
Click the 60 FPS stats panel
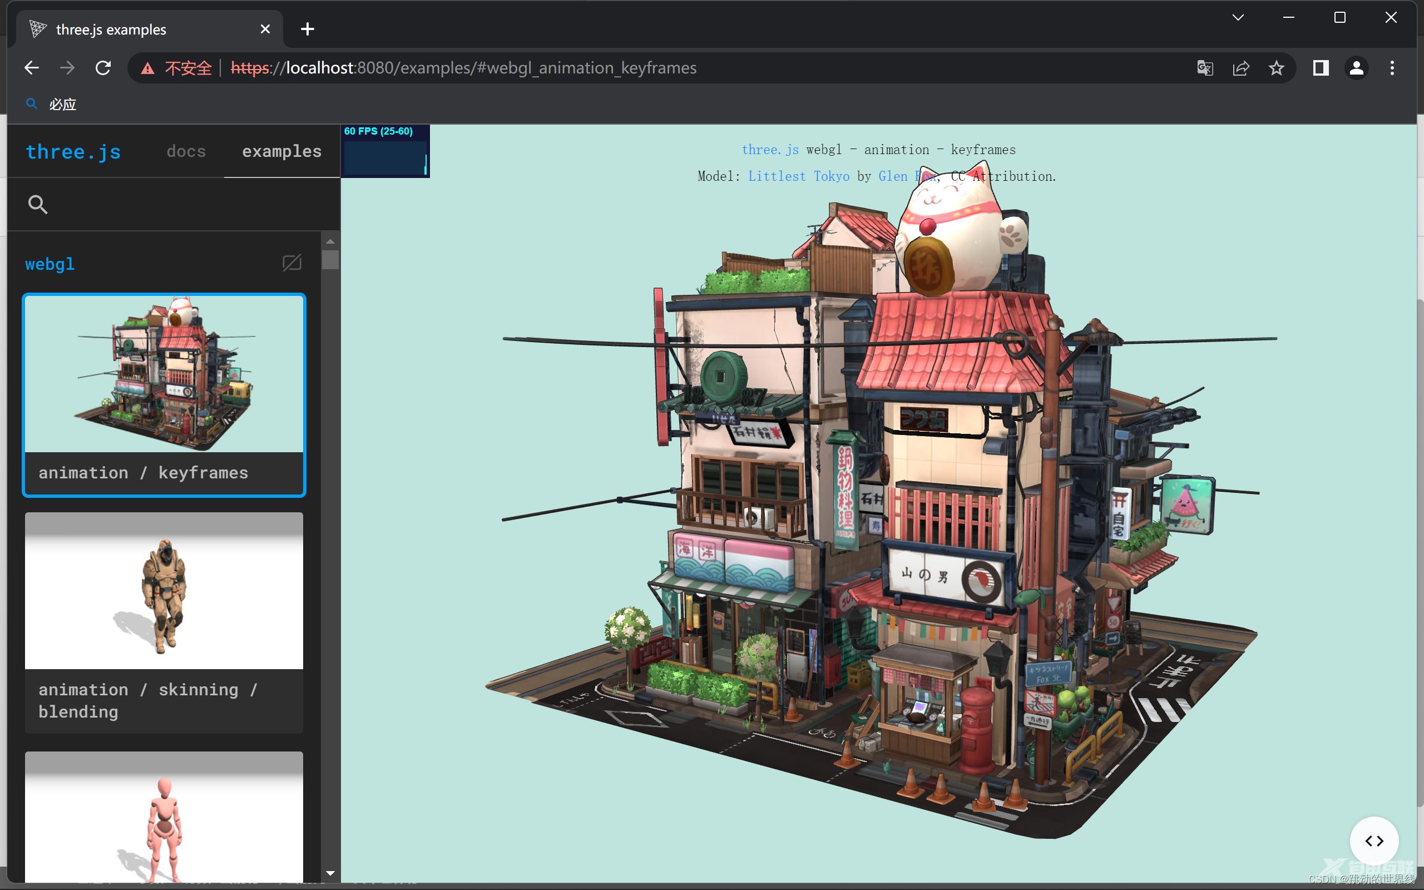pos(385,151)
